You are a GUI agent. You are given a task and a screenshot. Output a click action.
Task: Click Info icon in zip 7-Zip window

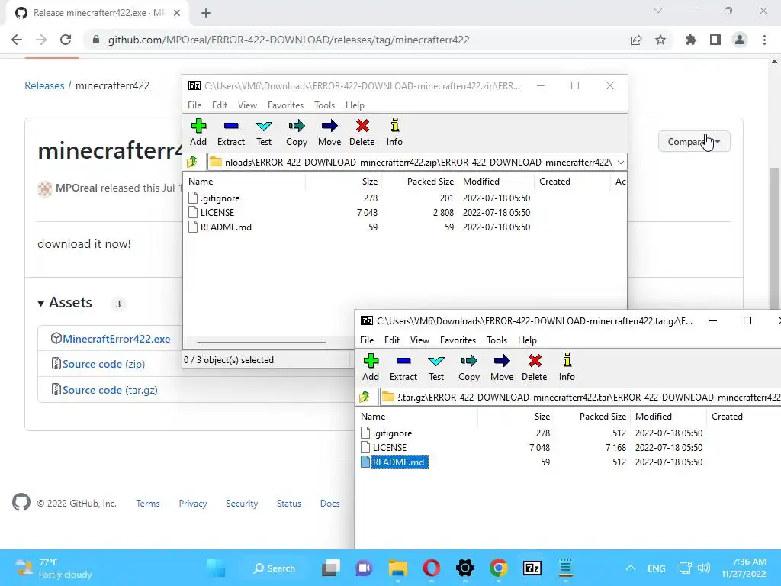(394, 126)
